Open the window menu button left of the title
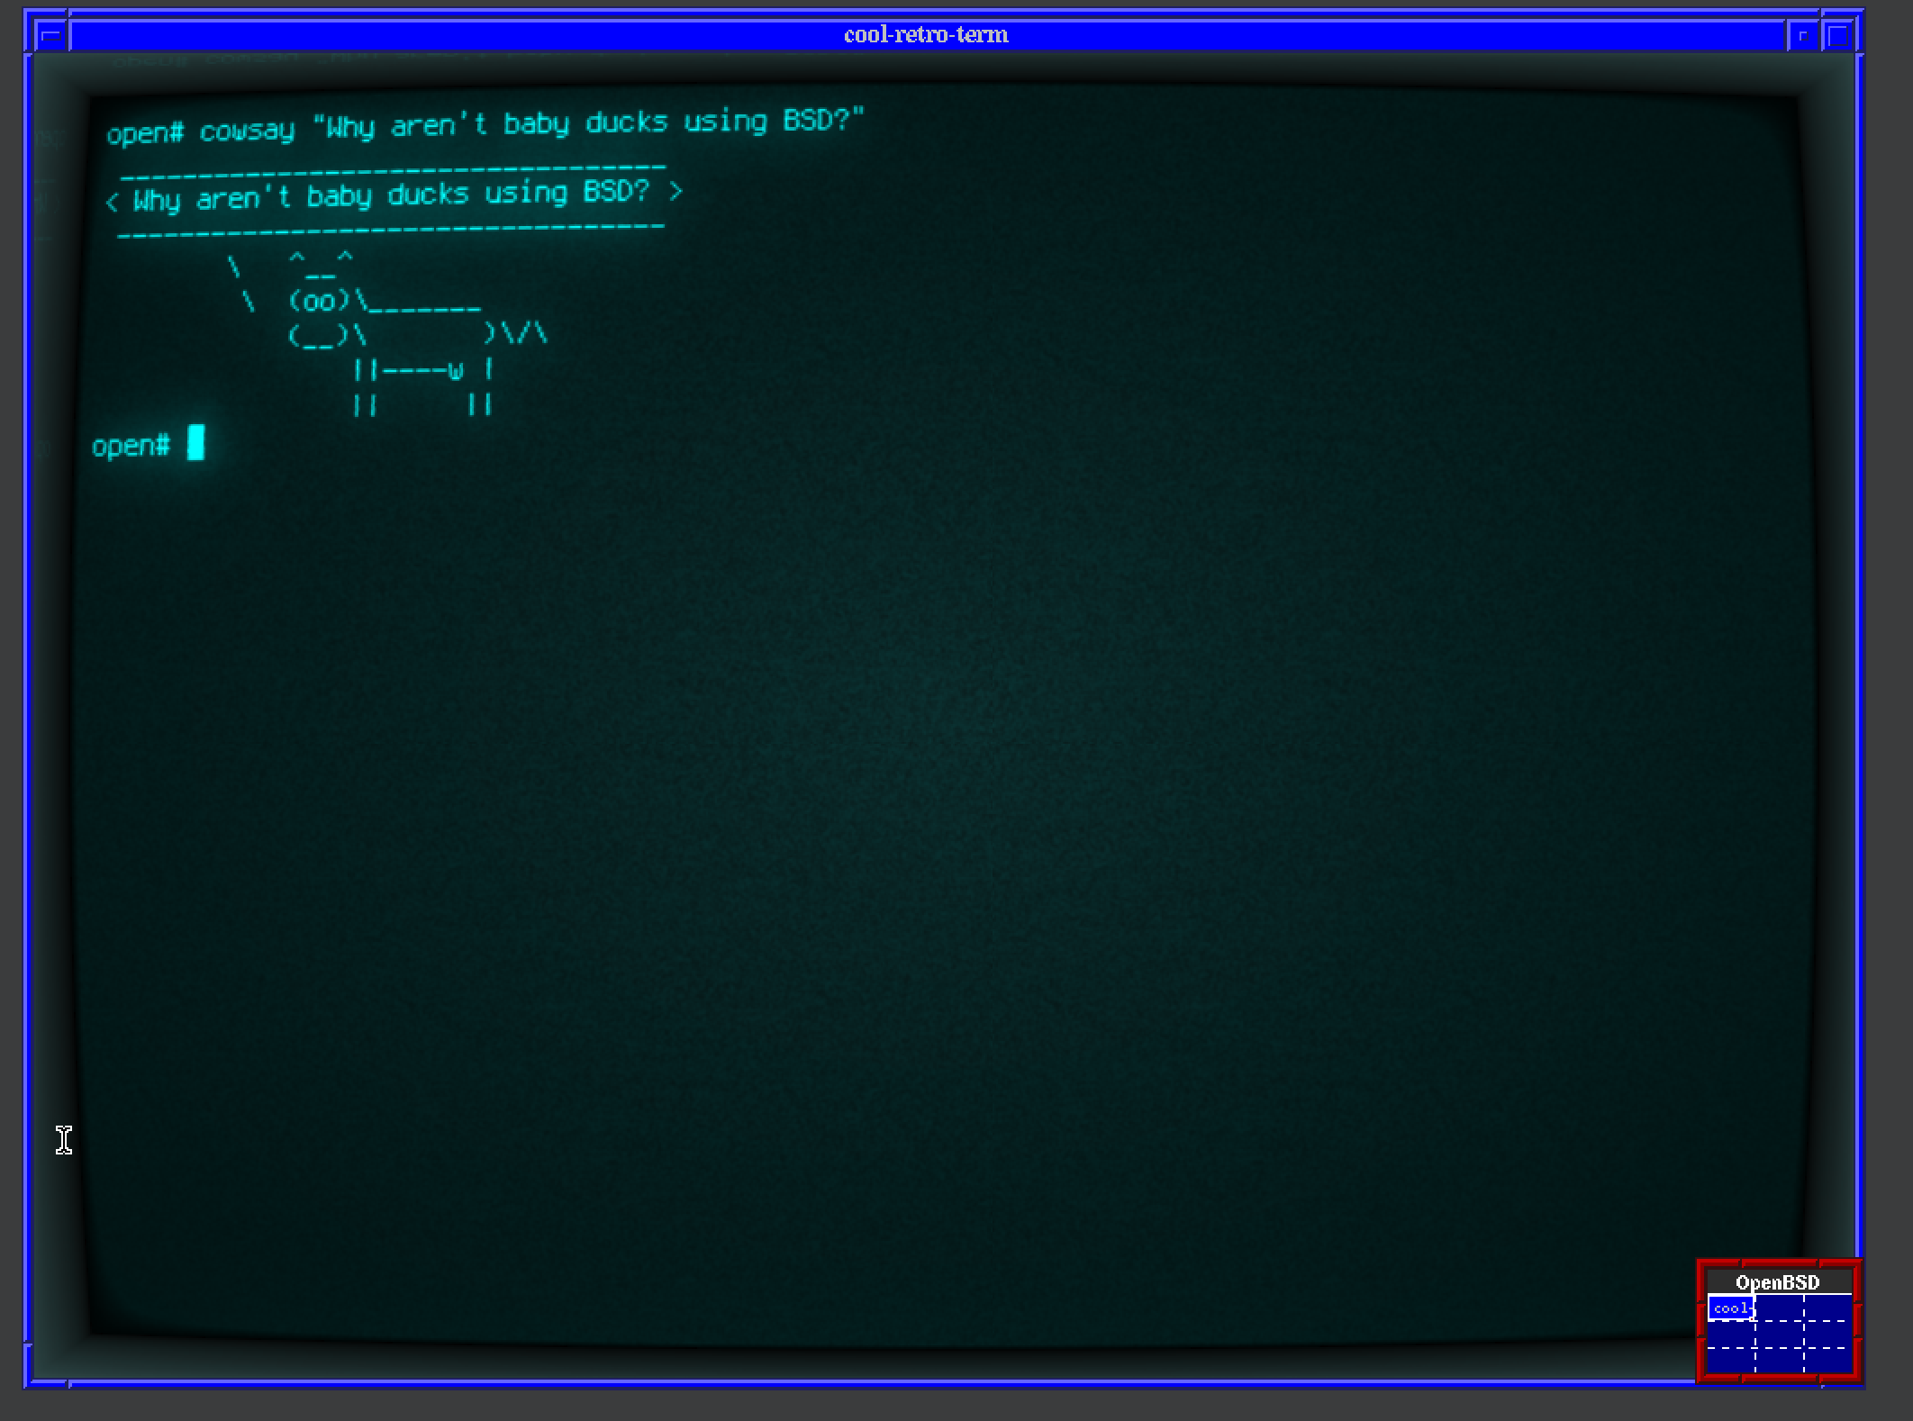Viewport: 1913px width, 1421px height. [x=51, y=36]
